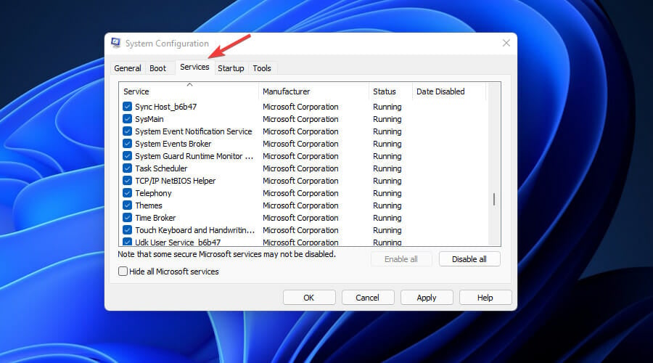The image size is (653, 363).
Task: Click the services list scrollbar thumb
Action: 494,199
